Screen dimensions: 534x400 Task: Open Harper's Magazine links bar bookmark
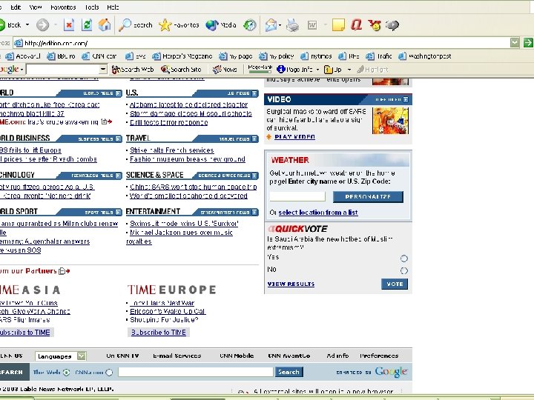[x=182, y=56]
